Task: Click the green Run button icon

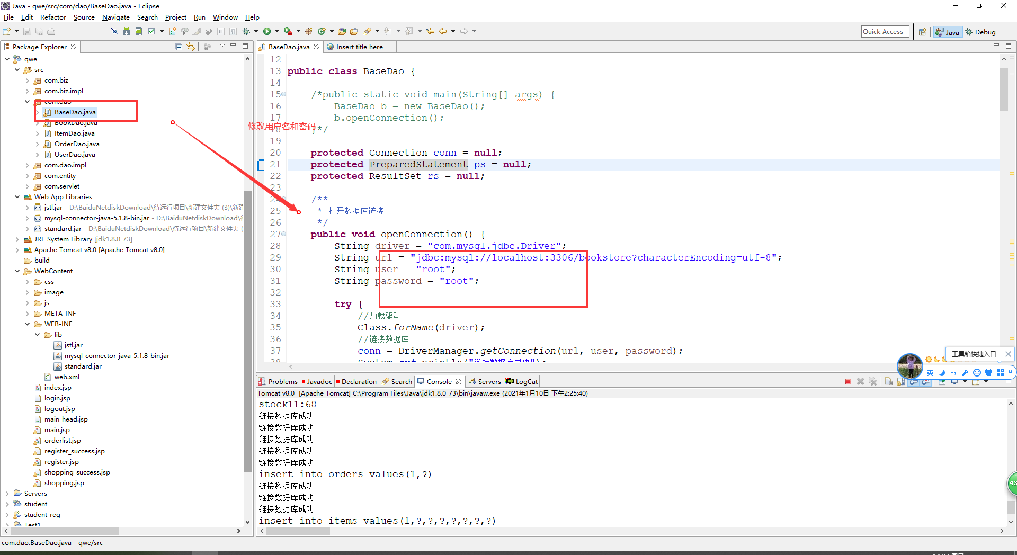Action: (x=267, y=31)
